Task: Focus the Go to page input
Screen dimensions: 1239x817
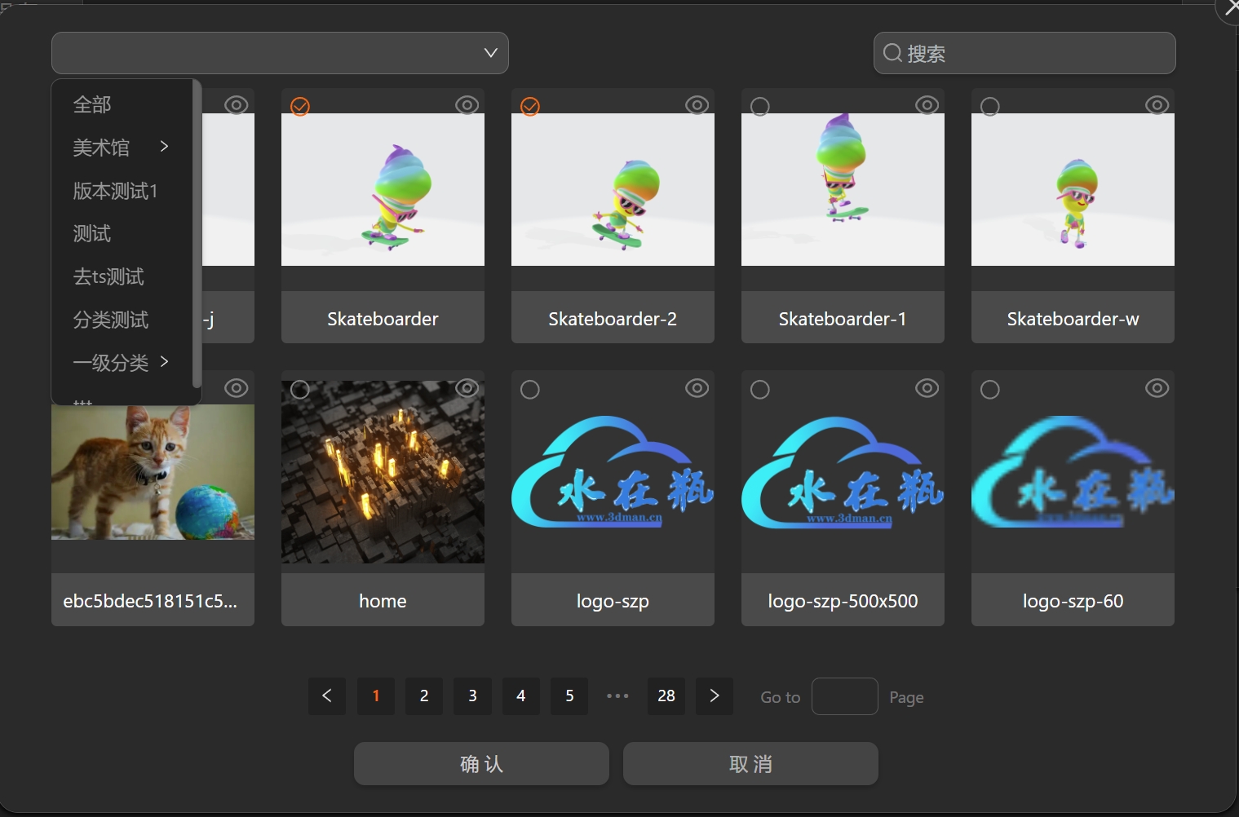Action: (845, 696)
